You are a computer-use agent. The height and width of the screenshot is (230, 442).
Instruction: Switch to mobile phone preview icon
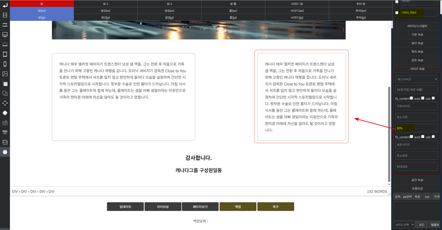coord(5,64)
